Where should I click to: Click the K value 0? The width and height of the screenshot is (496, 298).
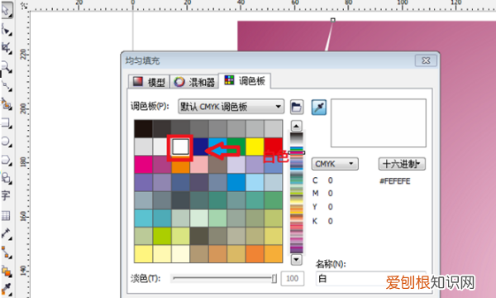330,221
